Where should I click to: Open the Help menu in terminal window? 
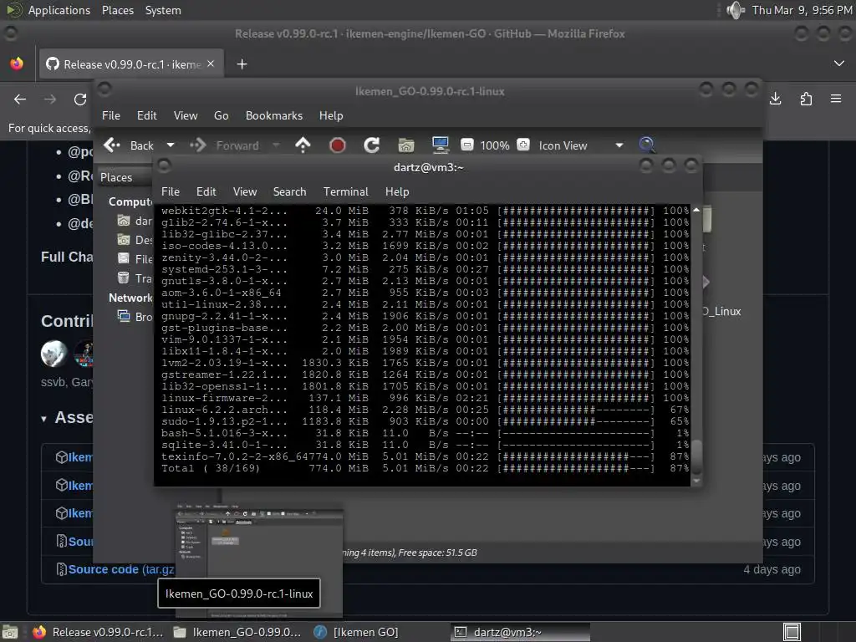click(x=397, y=191)
